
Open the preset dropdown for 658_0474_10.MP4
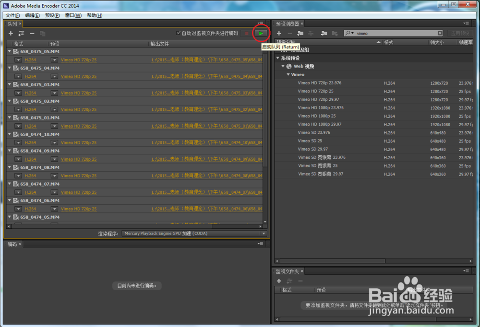click(x=55, y=142)
